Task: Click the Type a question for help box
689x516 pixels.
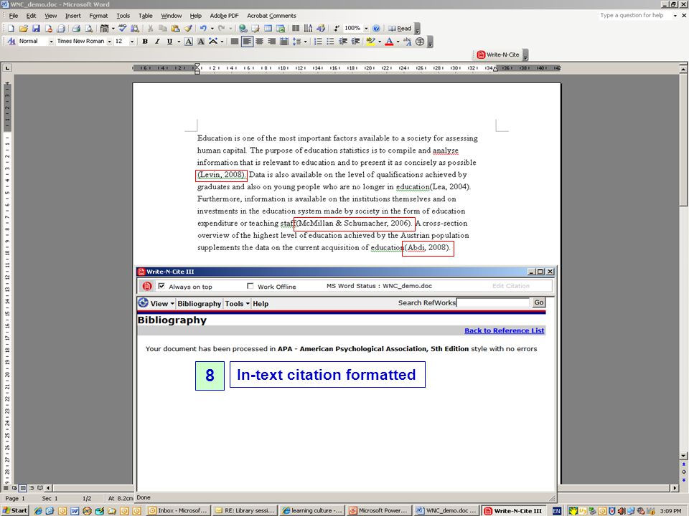Action: [635, 15]
